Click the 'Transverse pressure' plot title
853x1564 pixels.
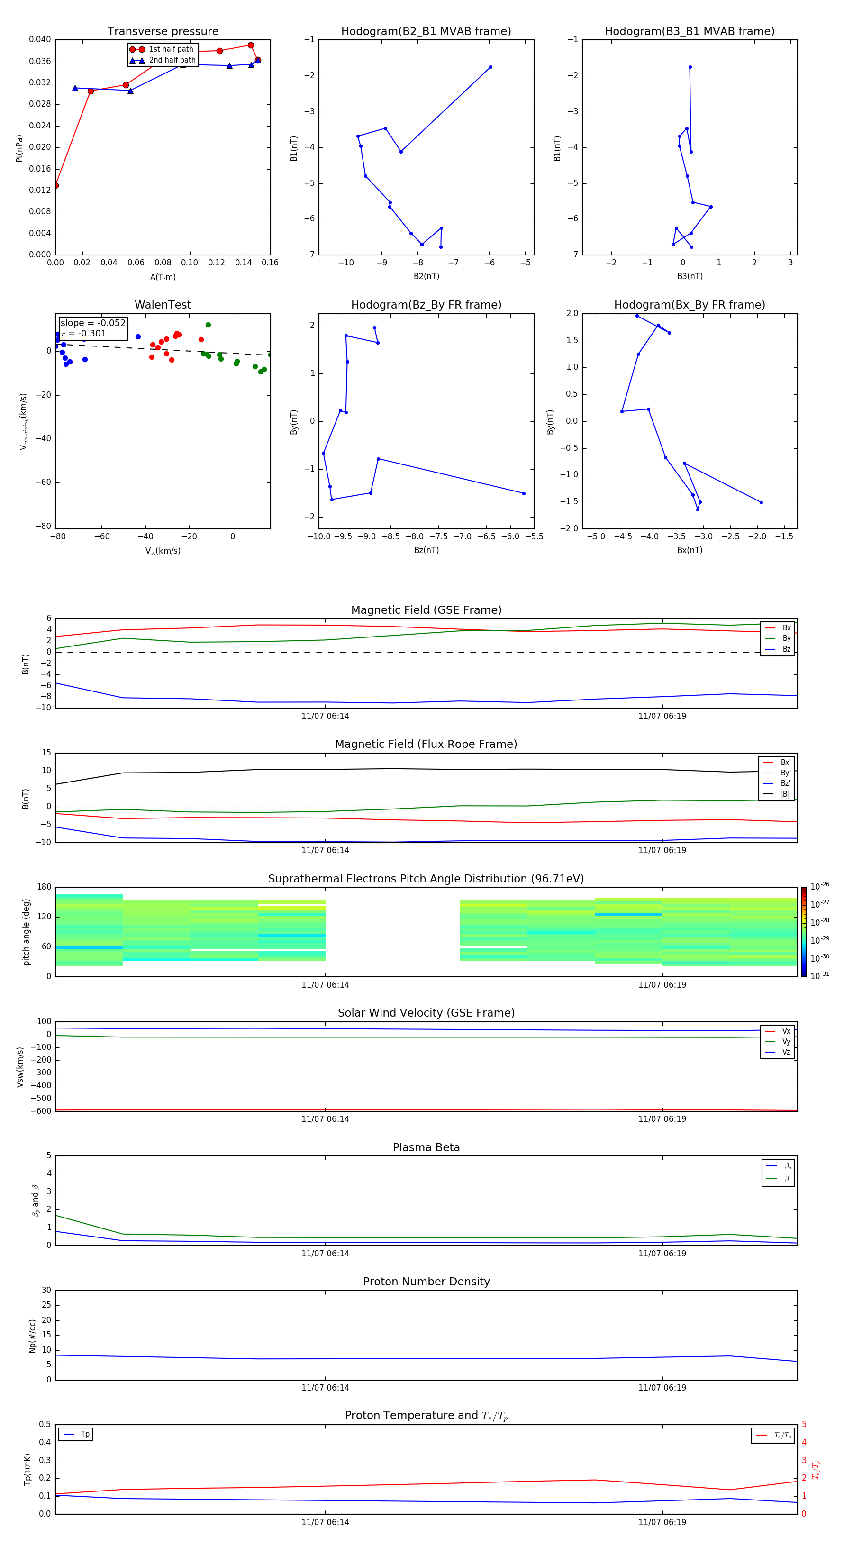click(x=163, y=32)
